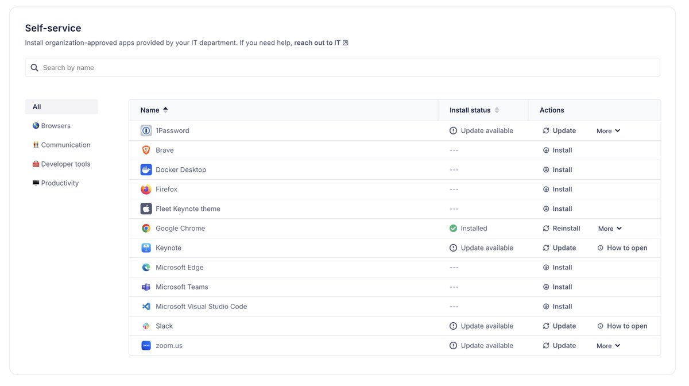Filter by the Communication category
The image size is (689, 386).
pyautogui.click(x=61, y=145)
